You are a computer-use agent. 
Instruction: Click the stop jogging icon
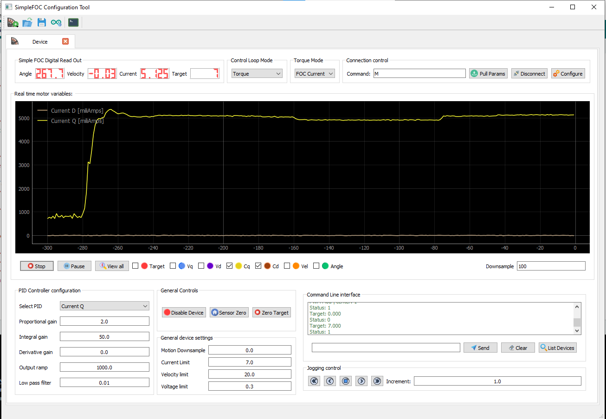(346, 381)
